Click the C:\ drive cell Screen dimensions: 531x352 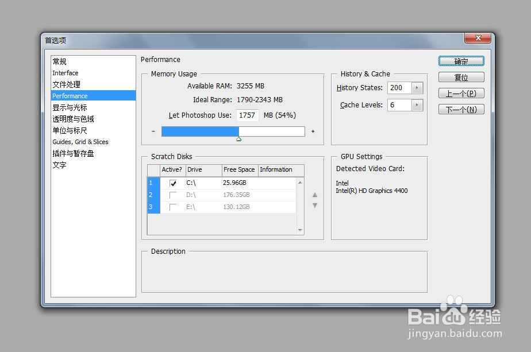[191, 183]
